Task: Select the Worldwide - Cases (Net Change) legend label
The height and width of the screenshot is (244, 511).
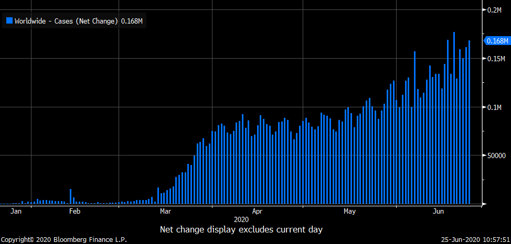Action: 66,21
